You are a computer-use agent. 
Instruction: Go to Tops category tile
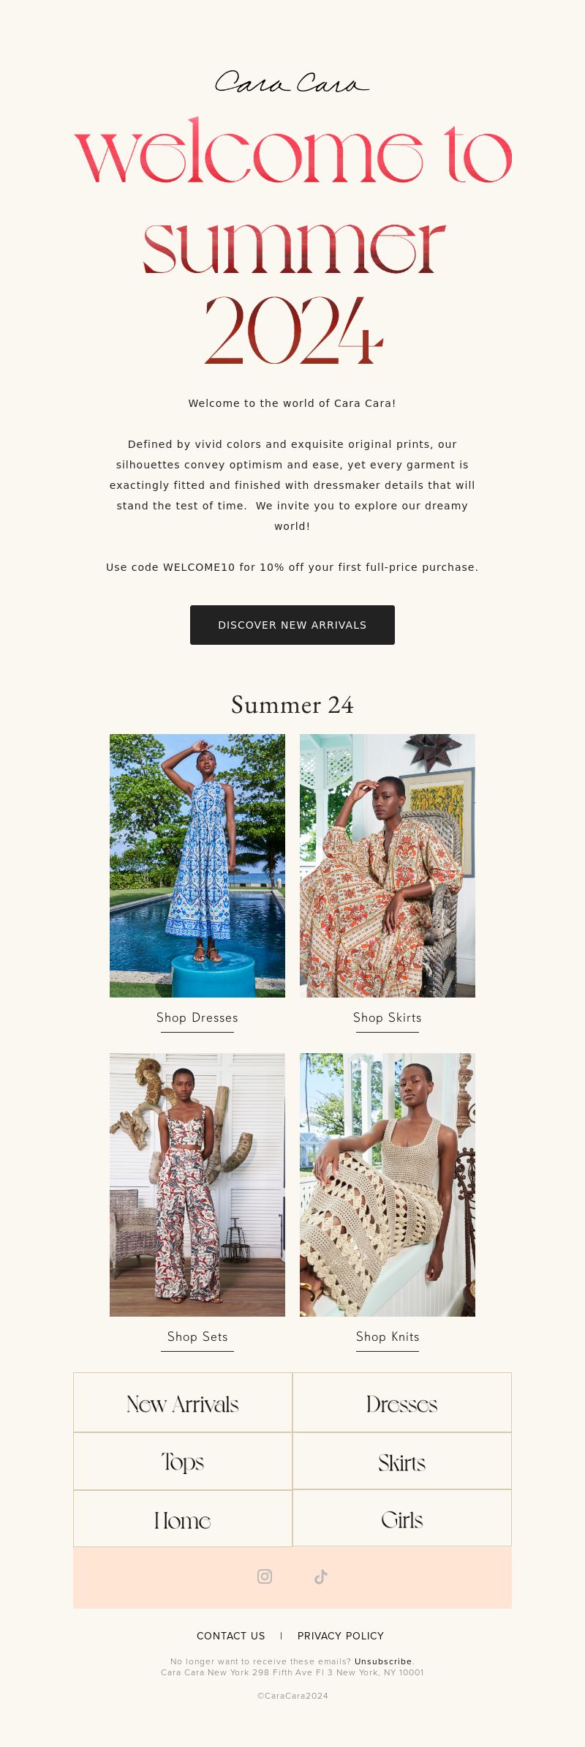(183, 1461)
